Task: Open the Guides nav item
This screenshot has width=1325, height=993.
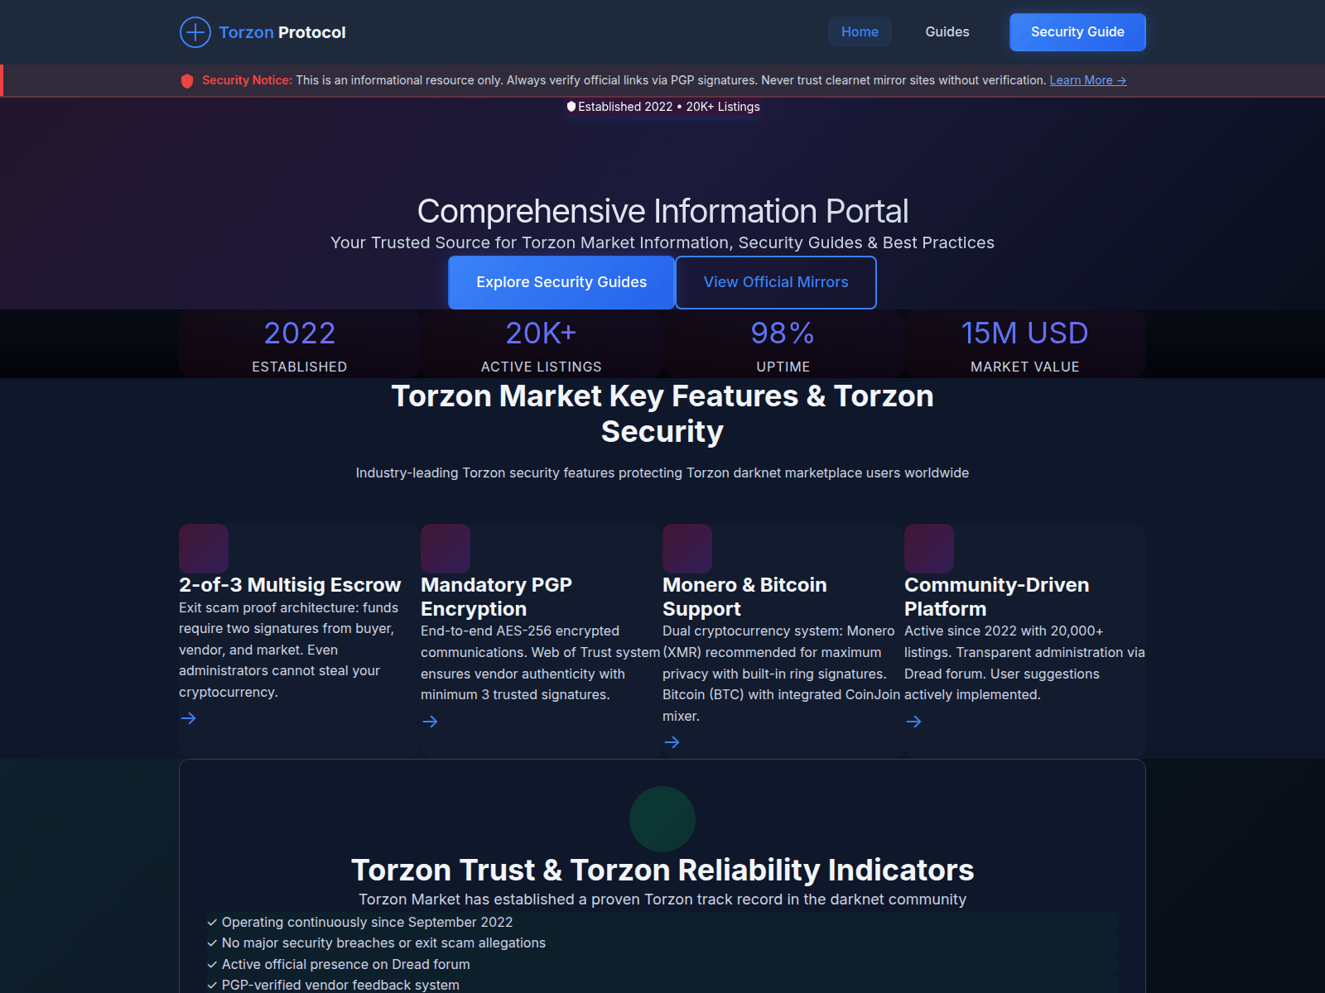Action: (x=947, y=31)
